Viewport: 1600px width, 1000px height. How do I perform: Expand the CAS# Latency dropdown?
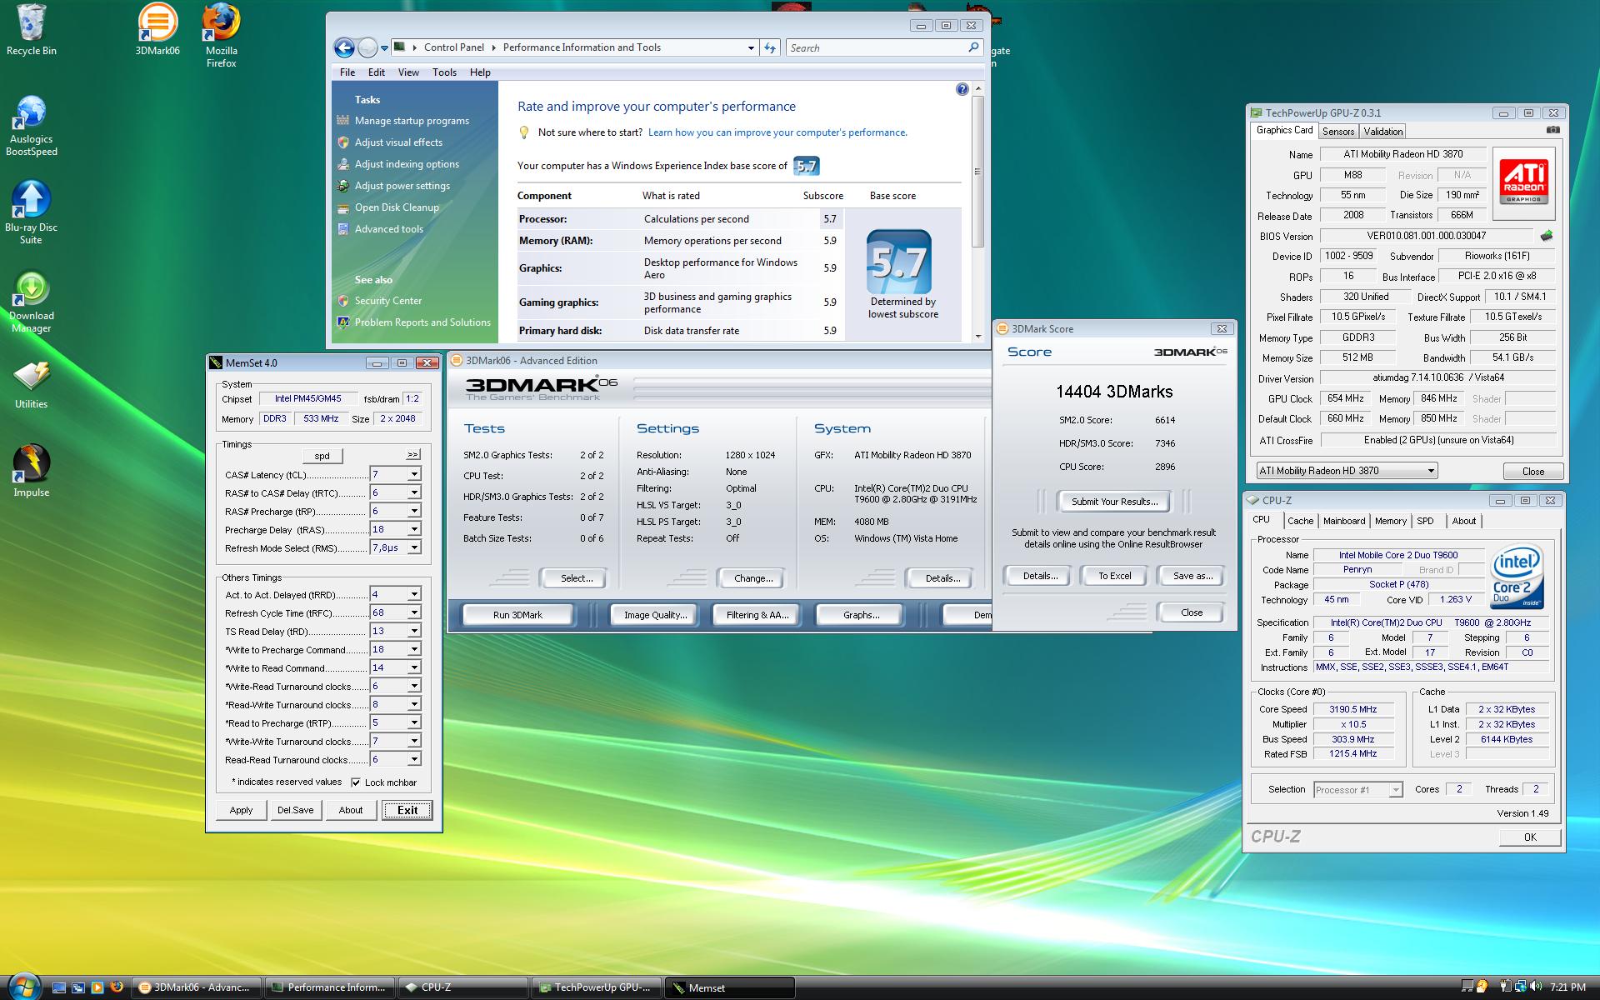coord(413,474)
